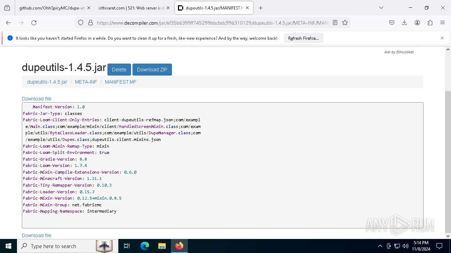Viewport: 451px width, 253px height.
Task: Switch to isthisarat.com 521 tab
Action: [x=134, y=8]
